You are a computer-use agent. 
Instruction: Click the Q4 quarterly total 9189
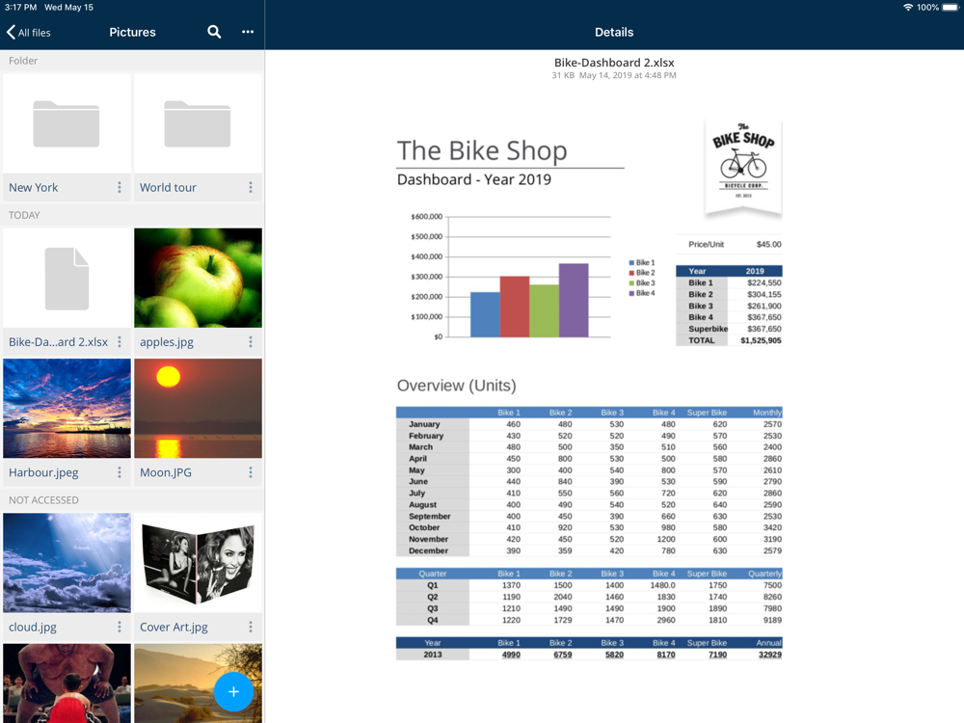point(772,620)
